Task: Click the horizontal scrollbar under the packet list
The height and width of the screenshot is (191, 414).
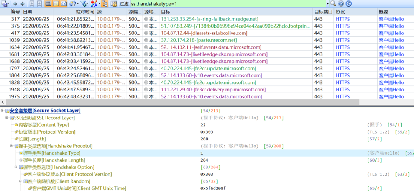Action: tap(180, 102)
